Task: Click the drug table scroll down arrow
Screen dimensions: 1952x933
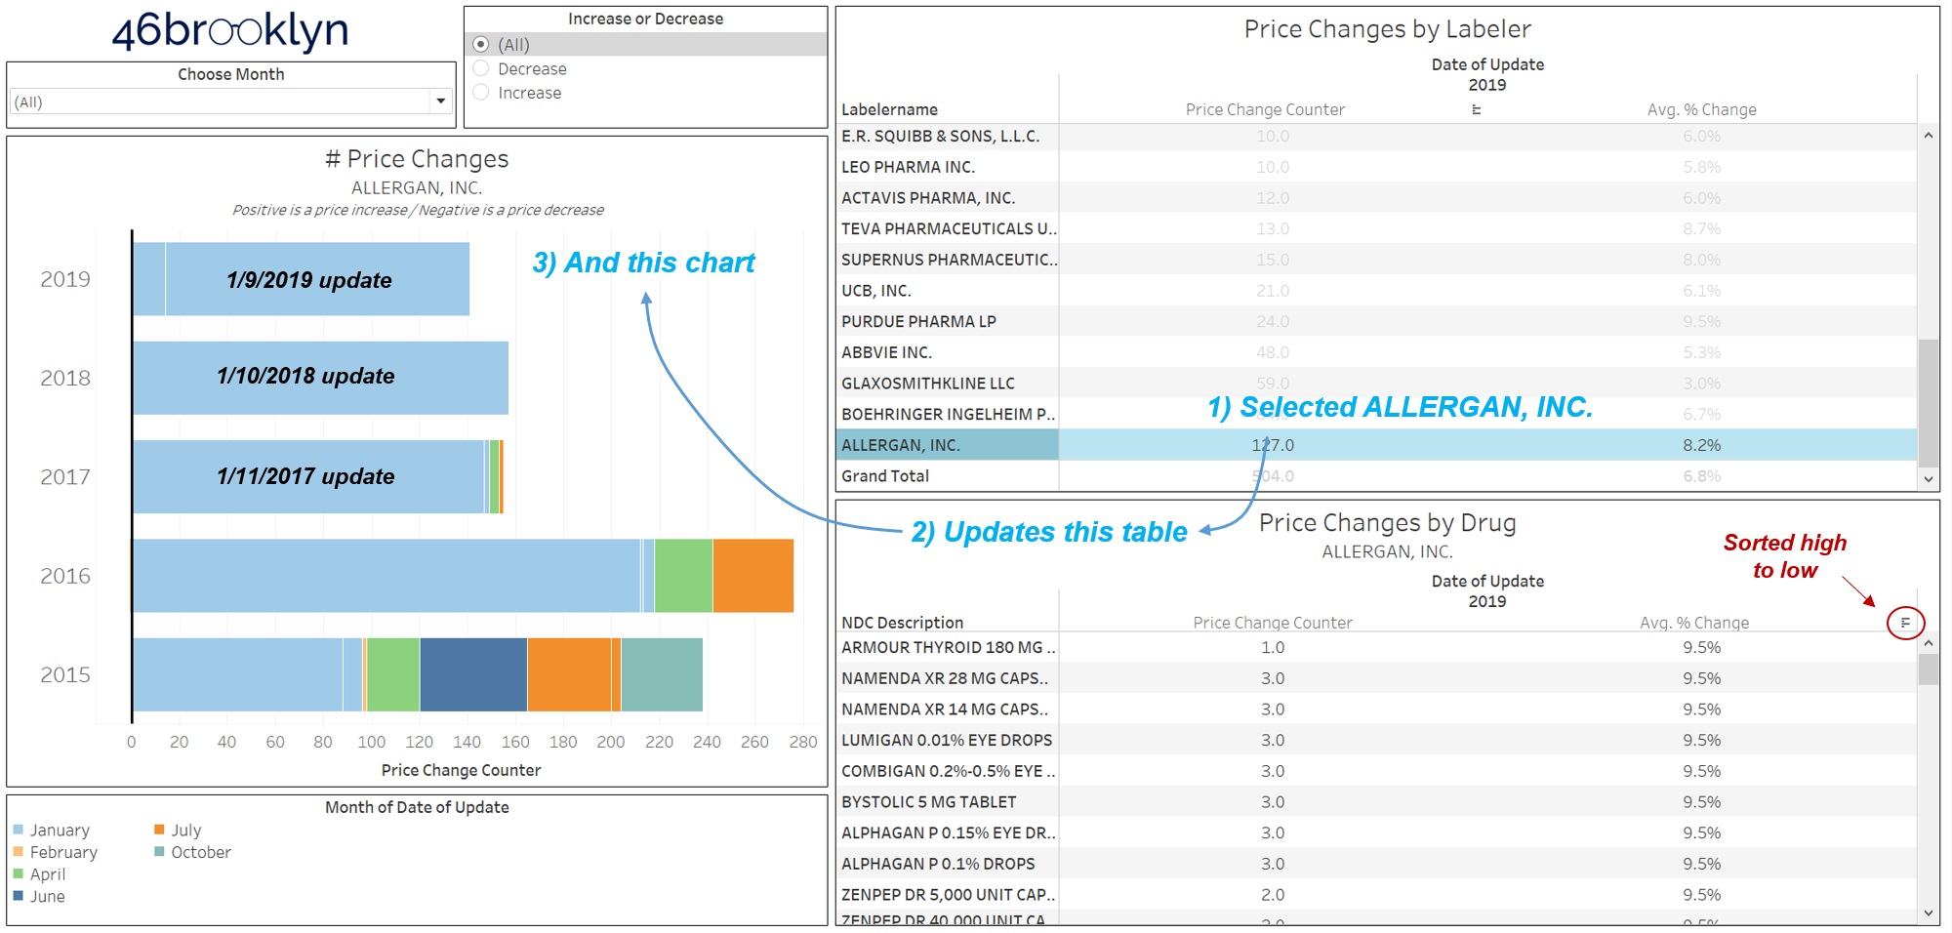Action: [x=1928, y=913]
